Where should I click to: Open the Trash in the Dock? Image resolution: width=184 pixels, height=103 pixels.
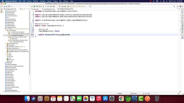(157, 98)
